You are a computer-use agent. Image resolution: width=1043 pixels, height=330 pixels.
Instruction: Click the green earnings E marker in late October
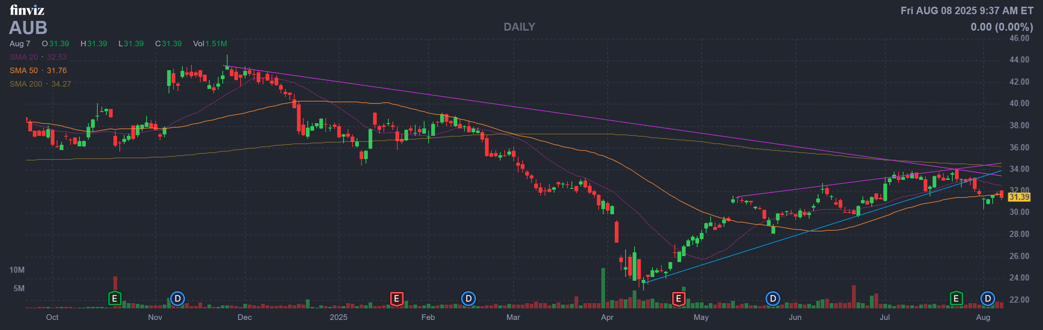click(x=115, y=299)
